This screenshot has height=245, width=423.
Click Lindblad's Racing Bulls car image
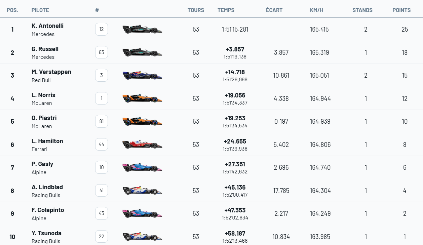pyautogui.click(x=142, y=191)
